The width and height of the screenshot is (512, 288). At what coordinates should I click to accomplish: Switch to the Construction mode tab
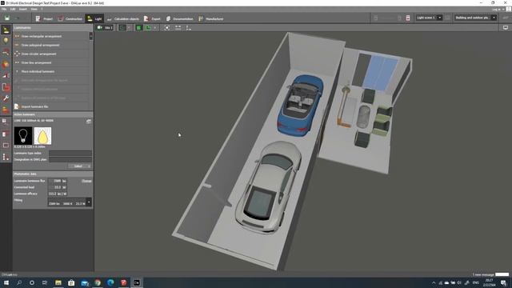(70, 18)
